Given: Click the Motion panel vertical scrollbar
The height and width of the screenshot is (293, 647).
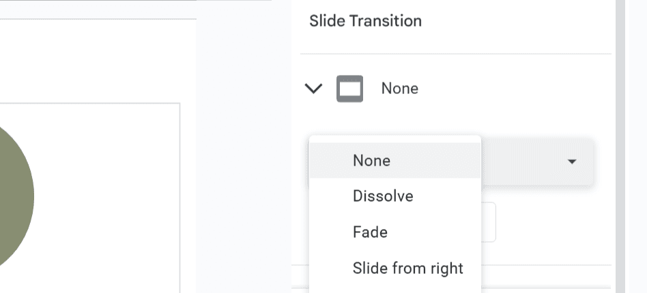Looking at the screenshot, I should click(620, 146).
